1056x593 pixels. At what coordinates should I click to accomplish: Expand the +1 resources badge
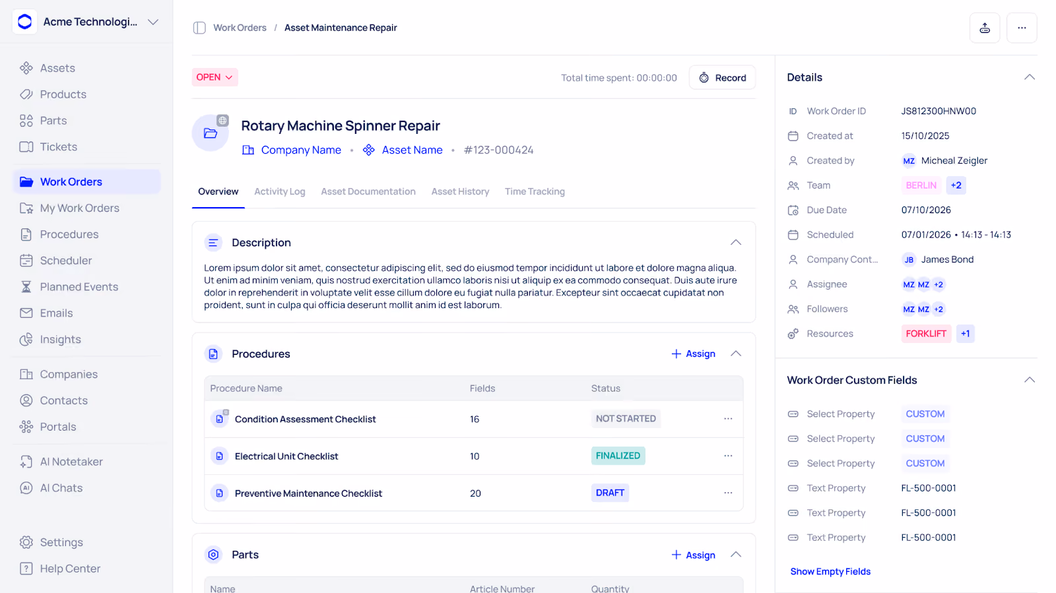coord(965,334)
